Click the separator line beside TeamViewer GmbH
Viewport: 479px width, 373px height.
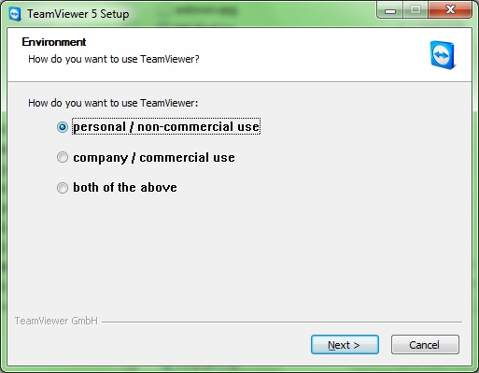pyautogui.click(x=282, y=322)
